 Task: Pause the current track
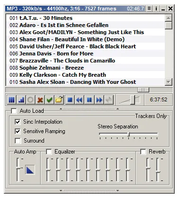(89, 100)
